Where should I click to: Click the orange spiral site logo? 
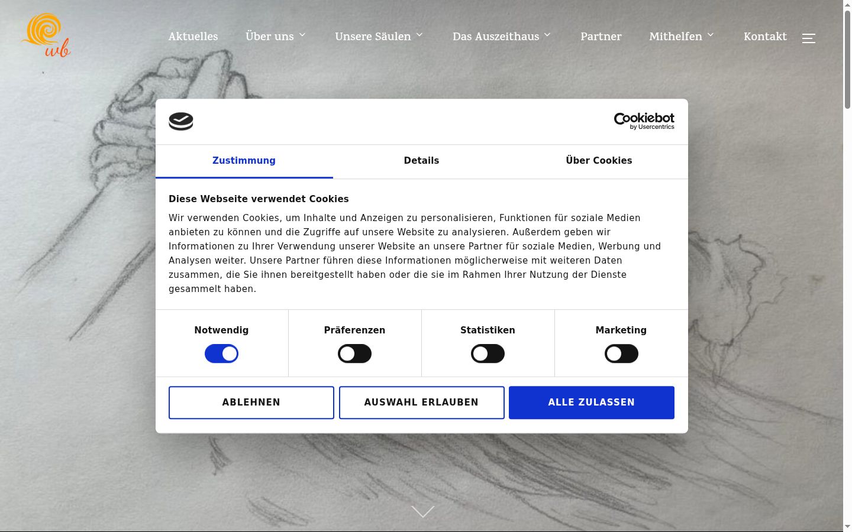pyautogui.click(x=46, y=35)
